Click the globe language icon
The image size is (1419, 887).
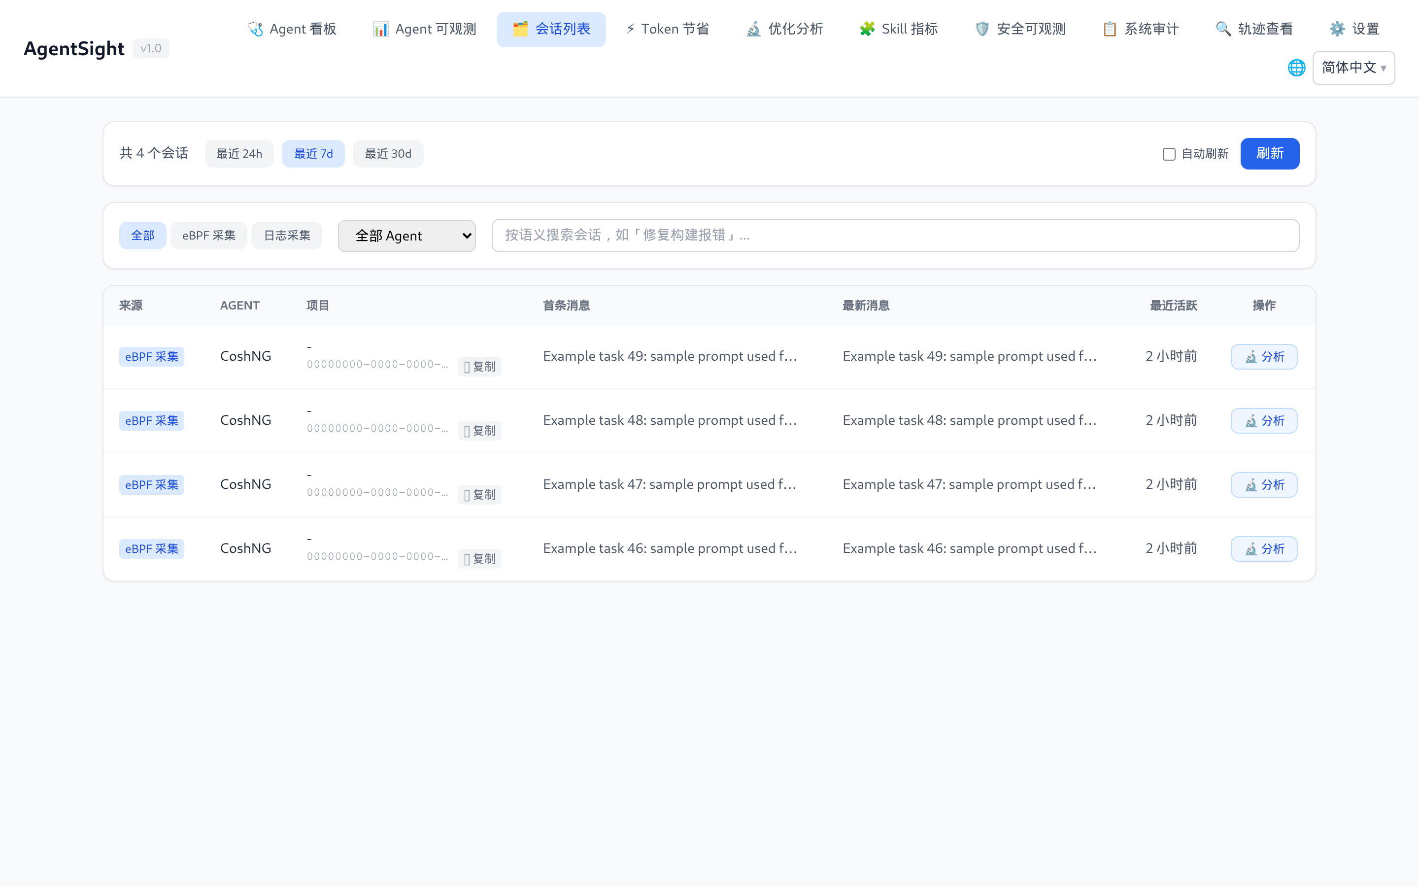[1296, 68]
